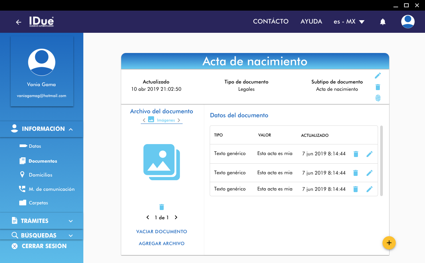Open the es - MX language dropdown

pos(349,22)
